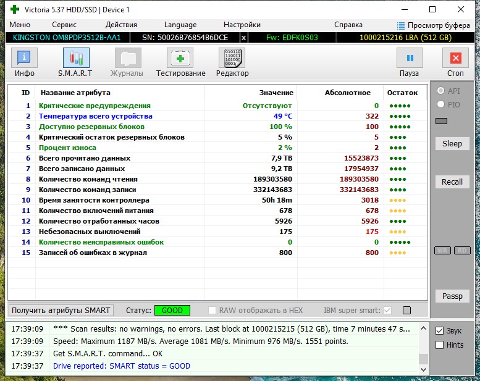Click the x next to serial number
This screenshot has height=381, width=480.
[243, 38]
